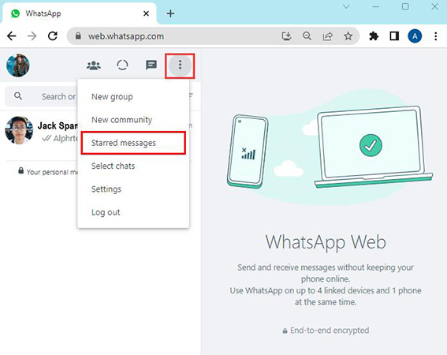The image size is (447, 355).
Task: Open the WhatsApp menu three-dot button
Action: click(x=180, y=65)
